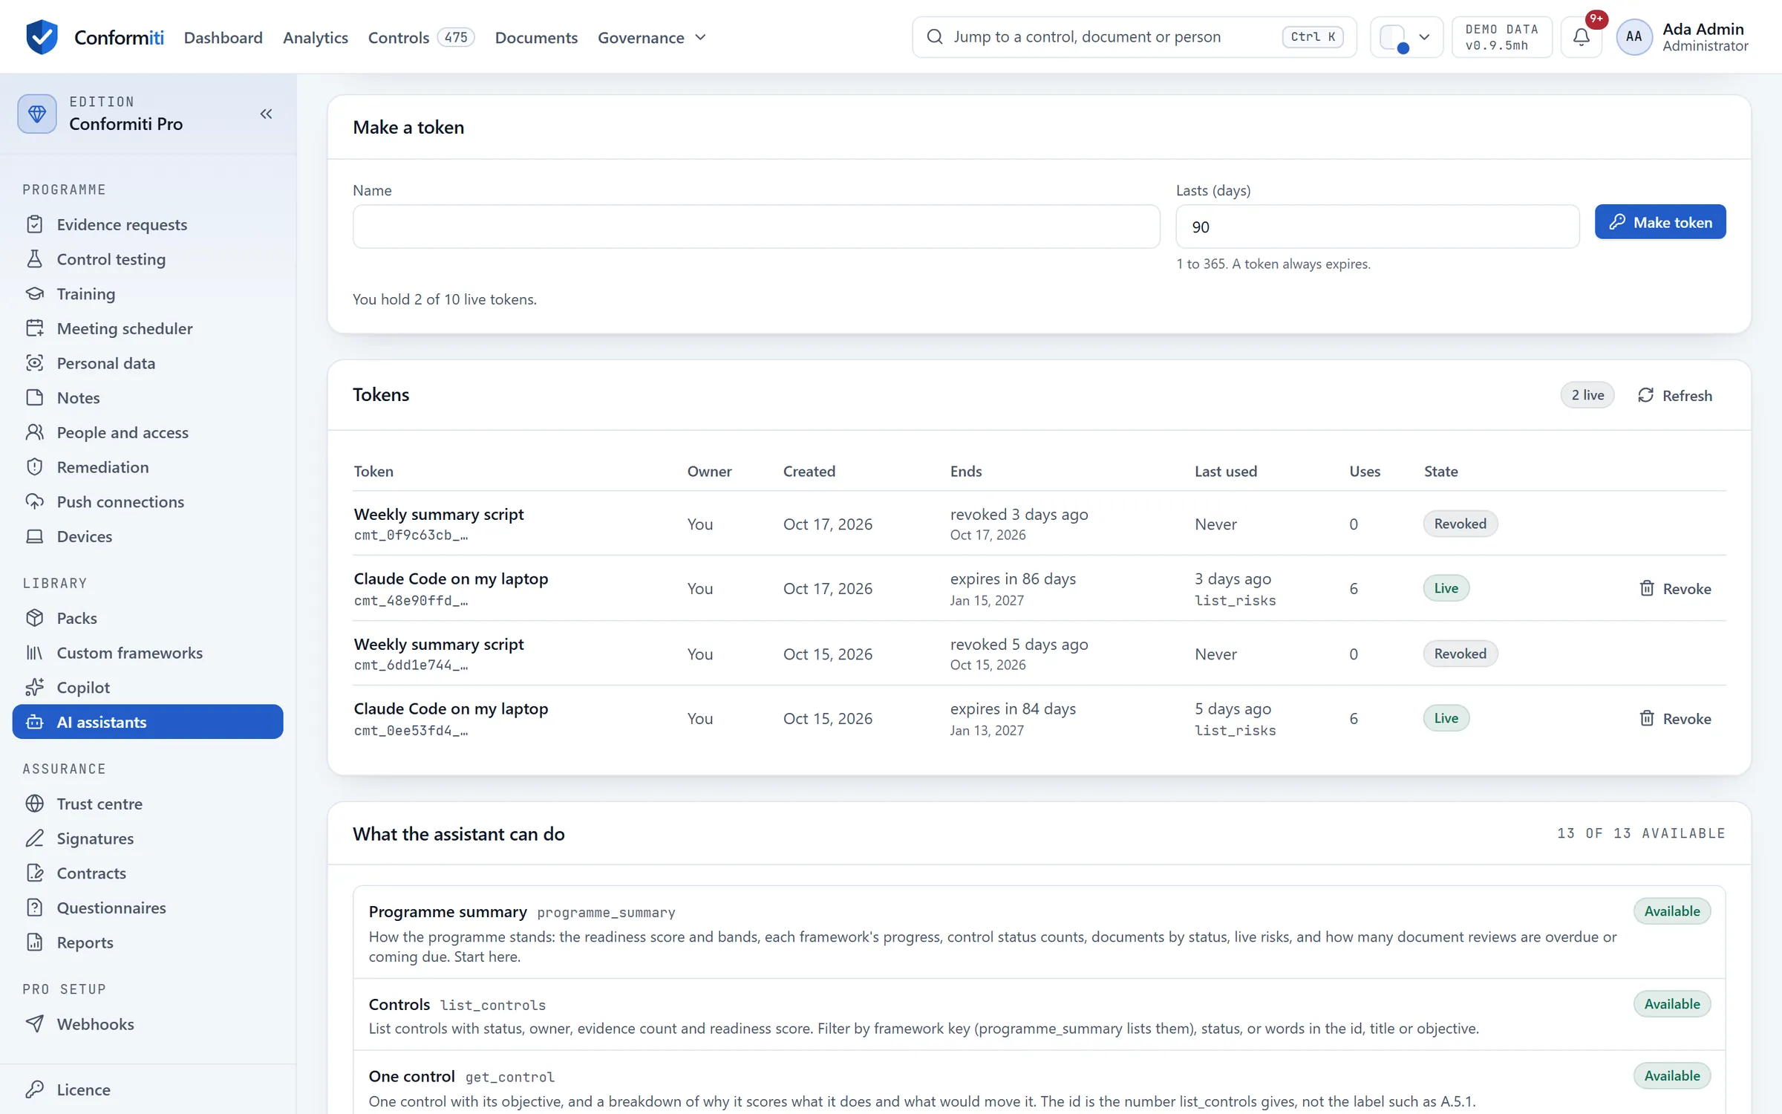Open Documents in top nav
The image size is (1782, 1114).
pos(536,37)
